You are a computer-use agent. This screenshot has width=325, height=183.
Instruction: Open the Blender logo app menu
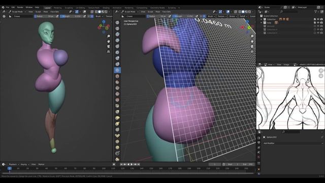tap(3, 7)
